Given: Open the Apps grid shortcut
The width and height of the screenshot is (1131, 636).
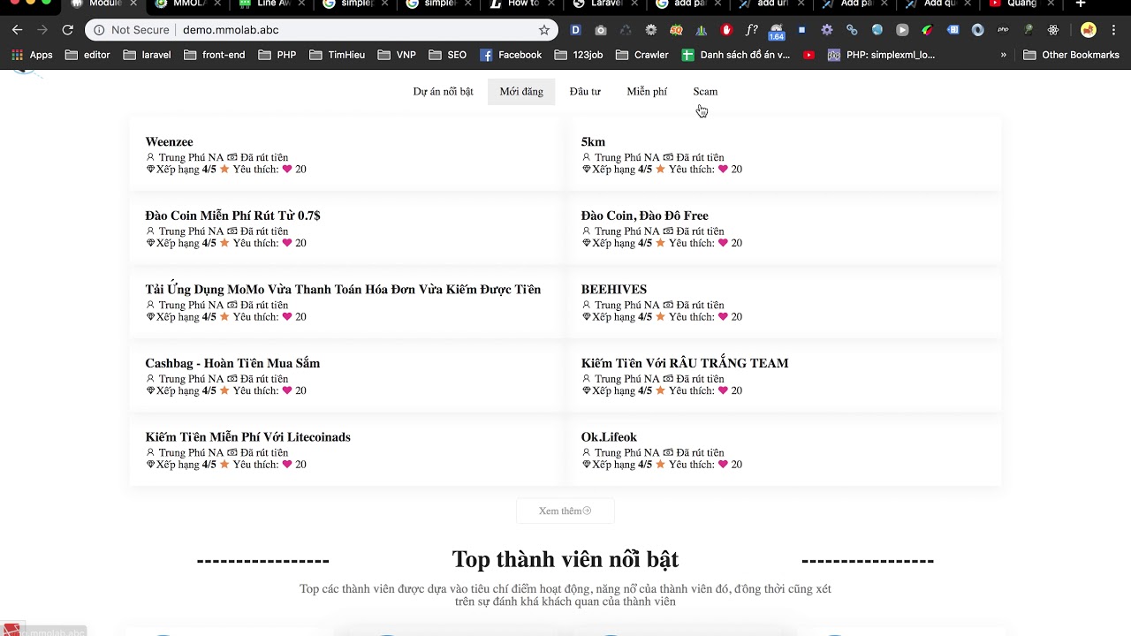Looking at the screenshot, I should pyautogui.click(x=32, y=55).
